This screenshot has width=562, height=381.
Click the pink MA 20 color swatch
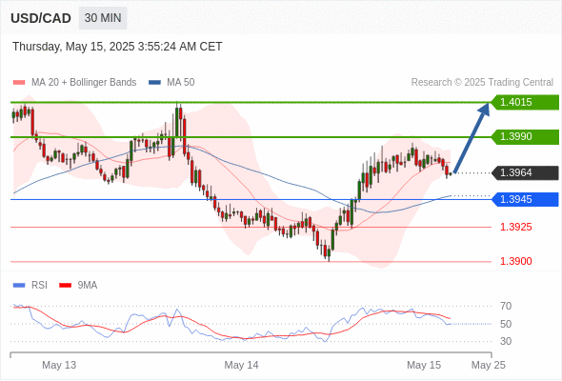click(19, 83)
